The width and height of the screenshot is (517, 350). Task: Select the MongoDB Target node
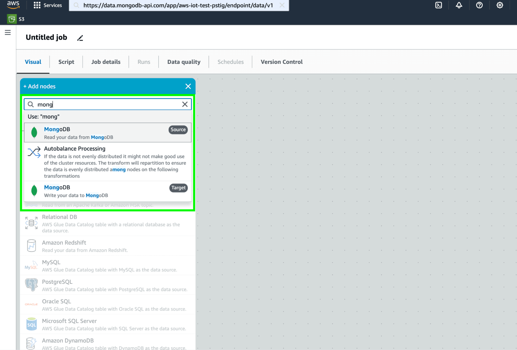tap(108, 191)
